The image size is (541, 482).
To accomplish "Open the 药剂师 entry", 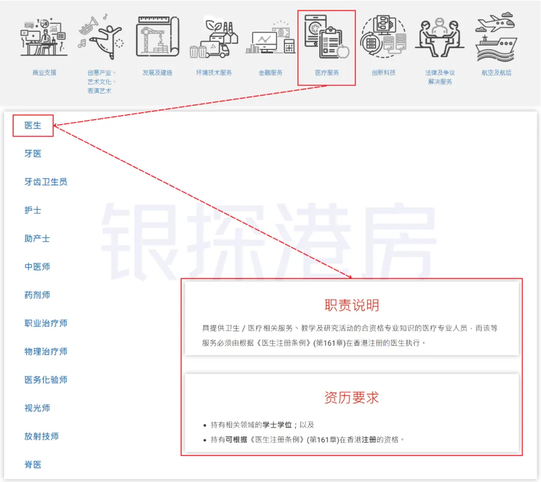I will (x=37, y=295).
